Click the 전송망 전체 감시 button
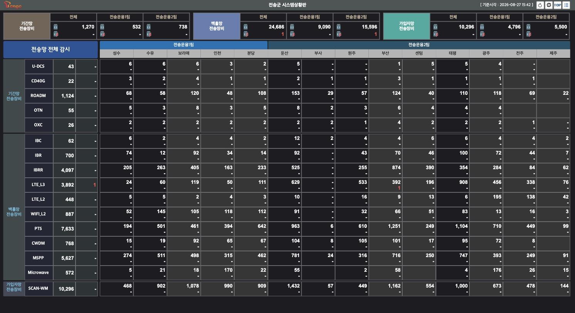The width and height of the screenshot is (575, 313). tap(50, 49)
